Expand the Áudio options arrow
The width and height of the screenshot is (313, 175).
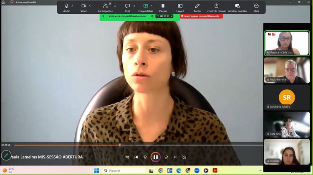[72, 6]
